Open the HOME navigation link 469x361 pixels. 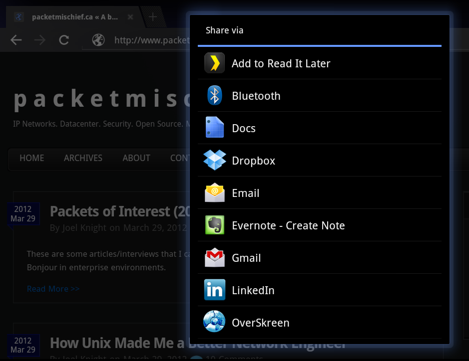31,158
